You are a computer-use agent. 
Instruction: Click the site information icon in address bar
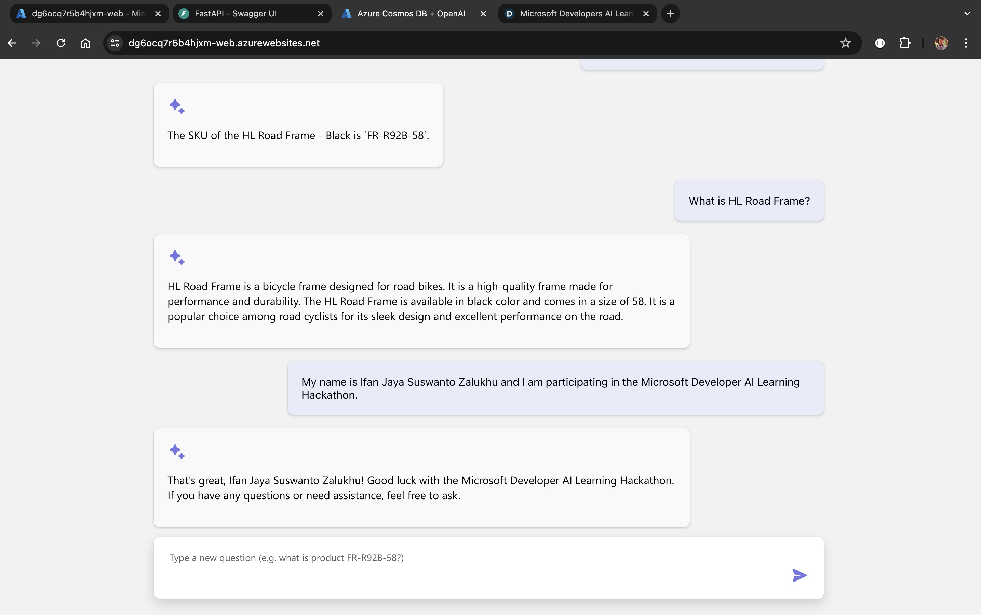pos(115,43)
